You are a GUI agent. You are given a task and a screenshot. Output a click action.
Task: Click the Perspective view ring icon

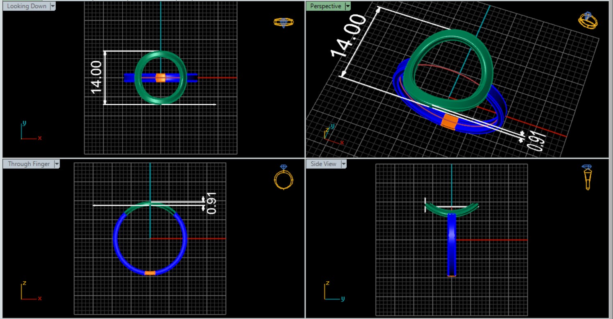588,21
